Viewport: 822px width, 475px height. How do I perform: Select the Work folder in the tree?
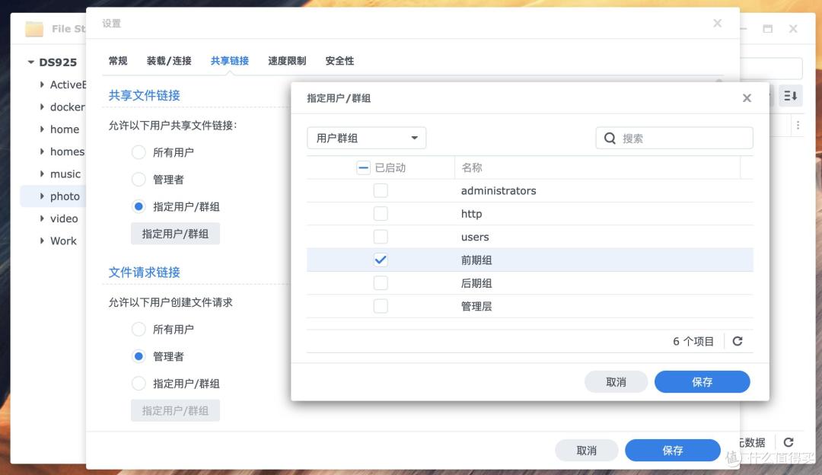pos(63,241)
